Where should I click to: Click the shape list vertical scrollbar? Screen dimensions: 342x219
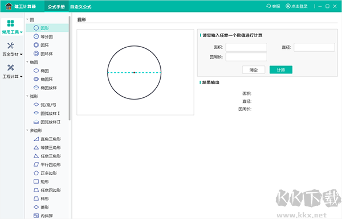(70, 68)
